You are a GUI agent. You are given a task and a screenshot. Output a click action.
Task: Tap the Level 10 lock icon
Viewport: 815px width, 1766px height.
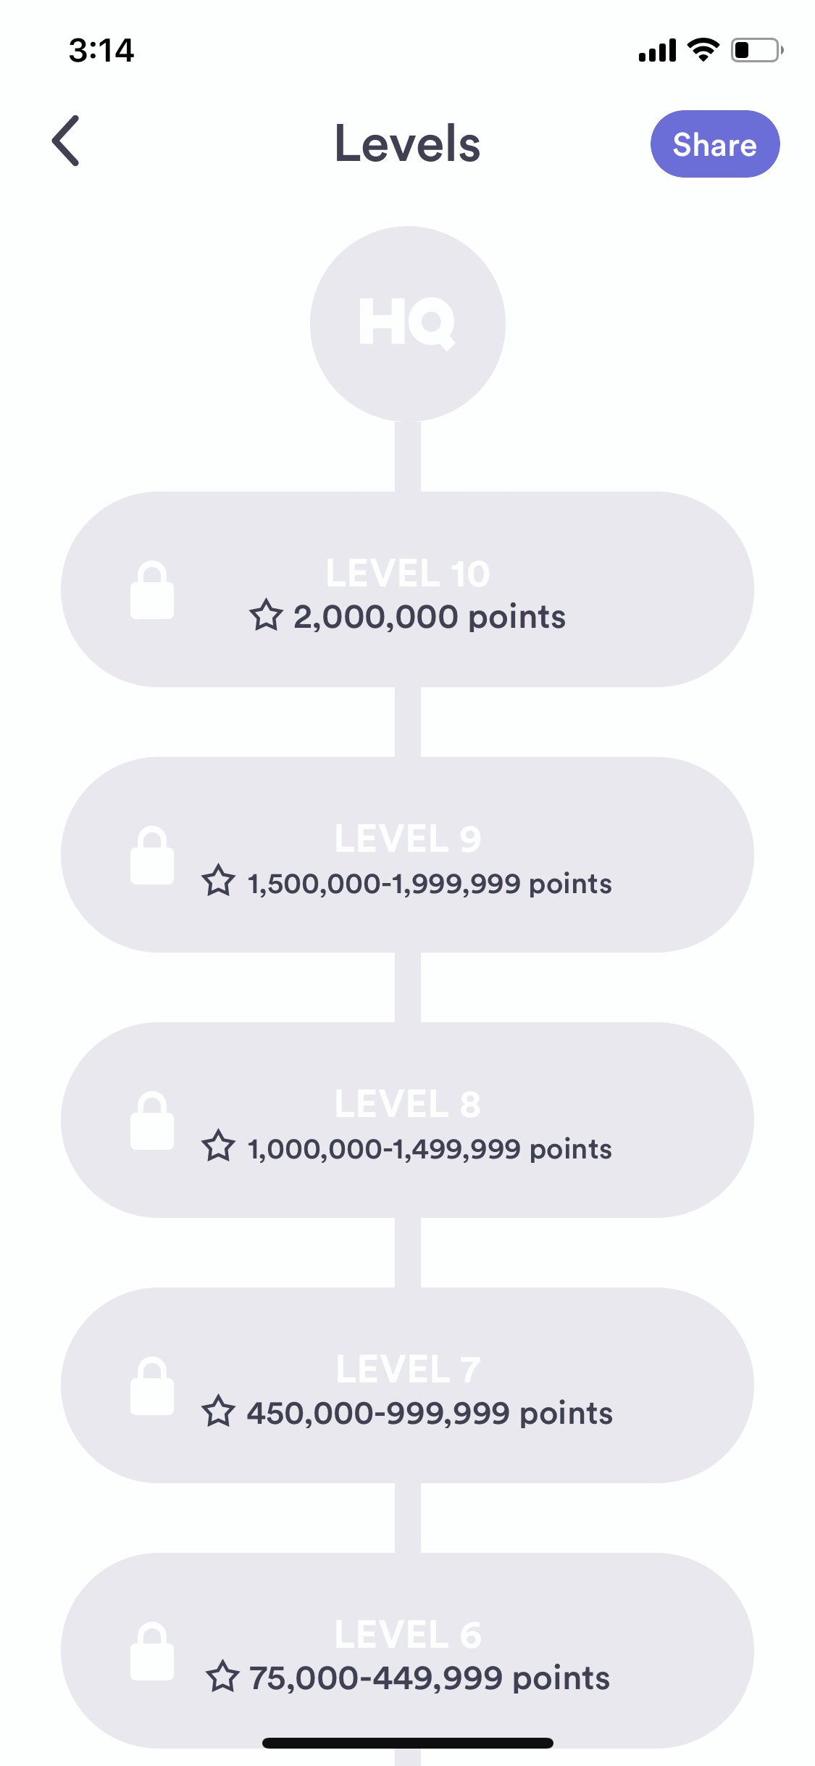tap(152, 589)
